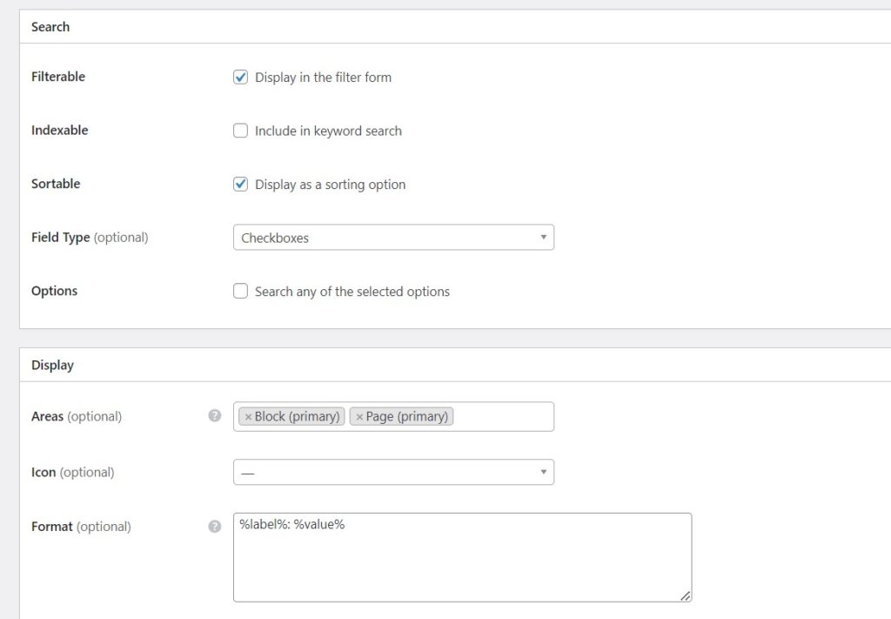Click the Display section header
The width and height of the screenshot is (891, 619).
[52, 365]
